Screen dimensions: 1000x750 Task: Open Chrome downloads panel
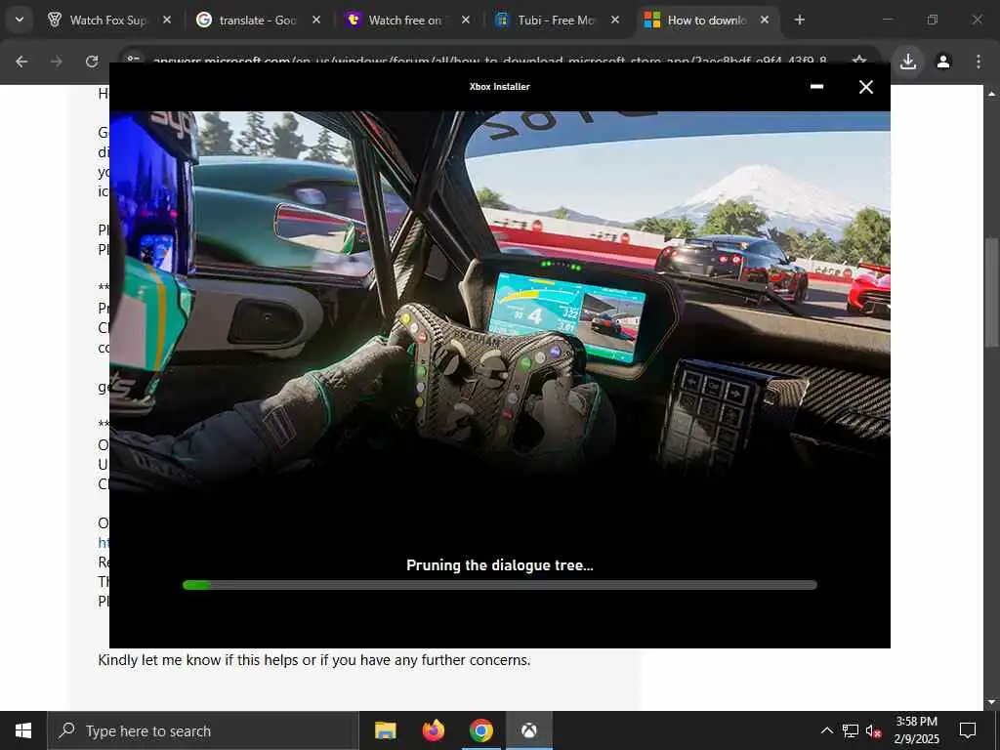[x=908, y=62]
